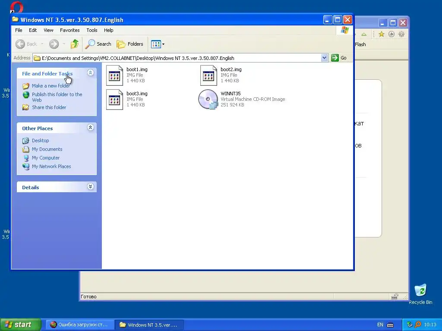
Task: Click the green up arrow in background window
Action: 364,34
